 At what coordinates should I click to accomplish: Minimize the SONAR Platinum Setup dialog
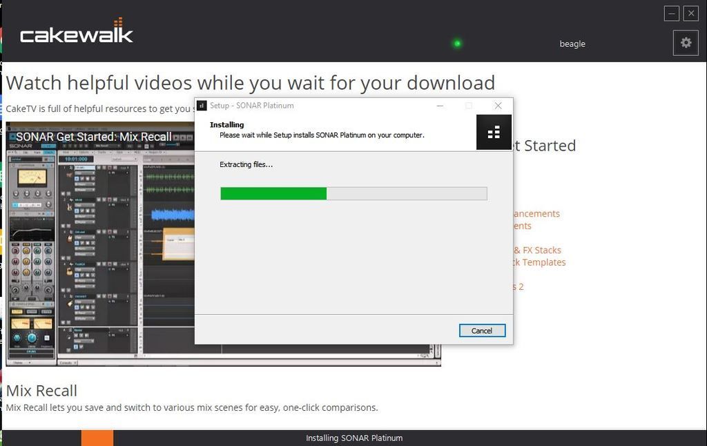pos(440,106)
